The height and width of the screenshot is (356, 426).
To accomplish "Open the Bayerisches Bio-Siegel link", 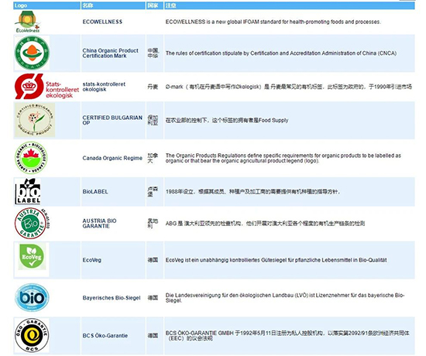I will [x=112, y=298].
